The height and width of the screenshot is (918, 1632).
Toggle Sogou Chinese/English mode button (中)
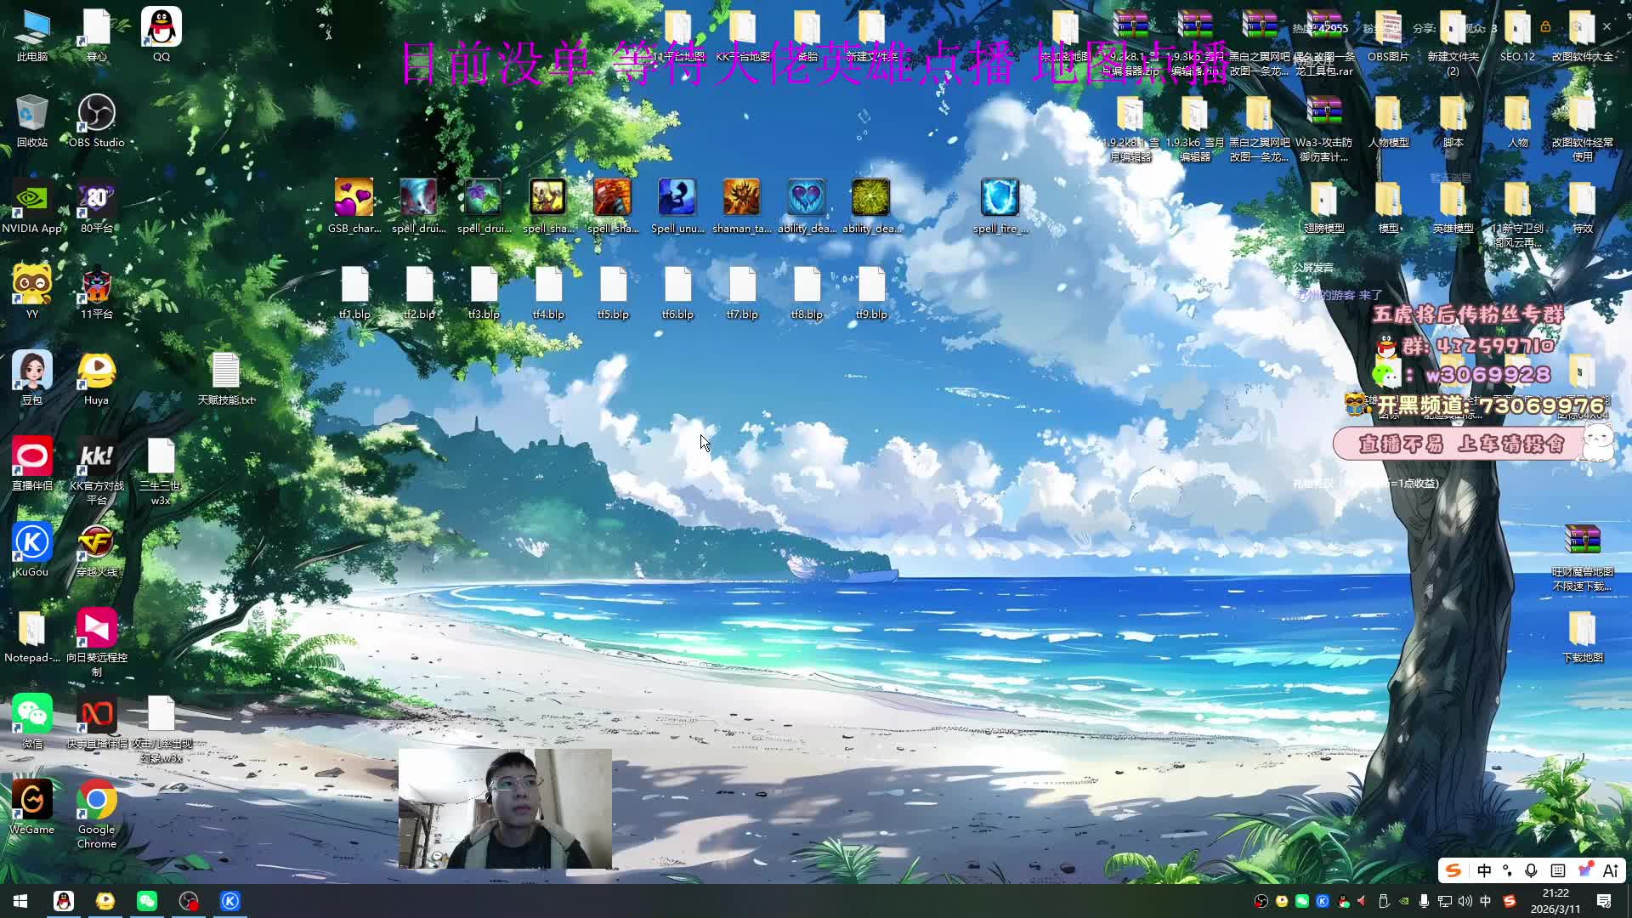coord(1484,870)
